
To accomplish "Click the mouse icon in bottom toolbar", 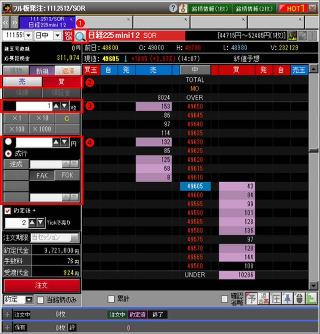I will (x=299, y=299).
